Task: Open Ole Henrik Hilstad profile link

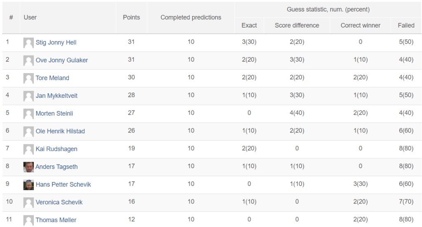Action: point(60,131)
